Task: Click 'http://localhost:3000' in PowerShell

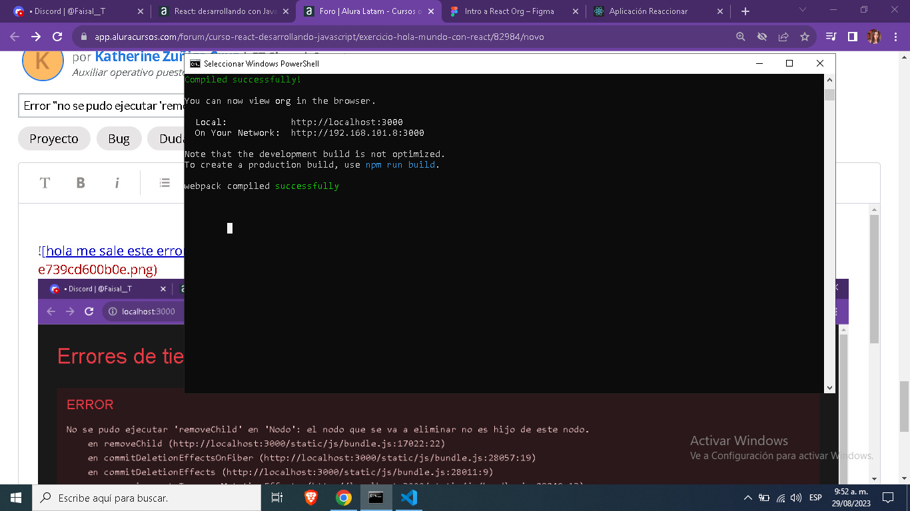Action: (346, 122)
